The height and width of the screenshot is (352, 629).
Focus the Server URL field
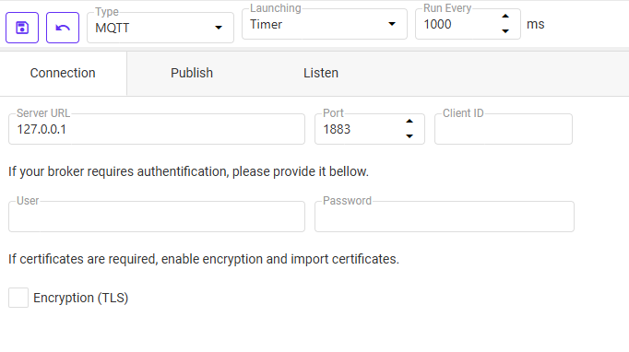tap(157, 129)
